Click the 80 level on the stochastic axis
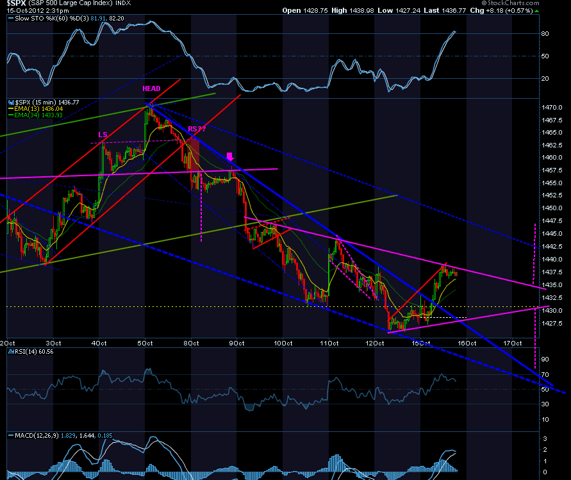The width and height of the screenshot is (571, 480). pyautogui.click(x=545, y=34)
